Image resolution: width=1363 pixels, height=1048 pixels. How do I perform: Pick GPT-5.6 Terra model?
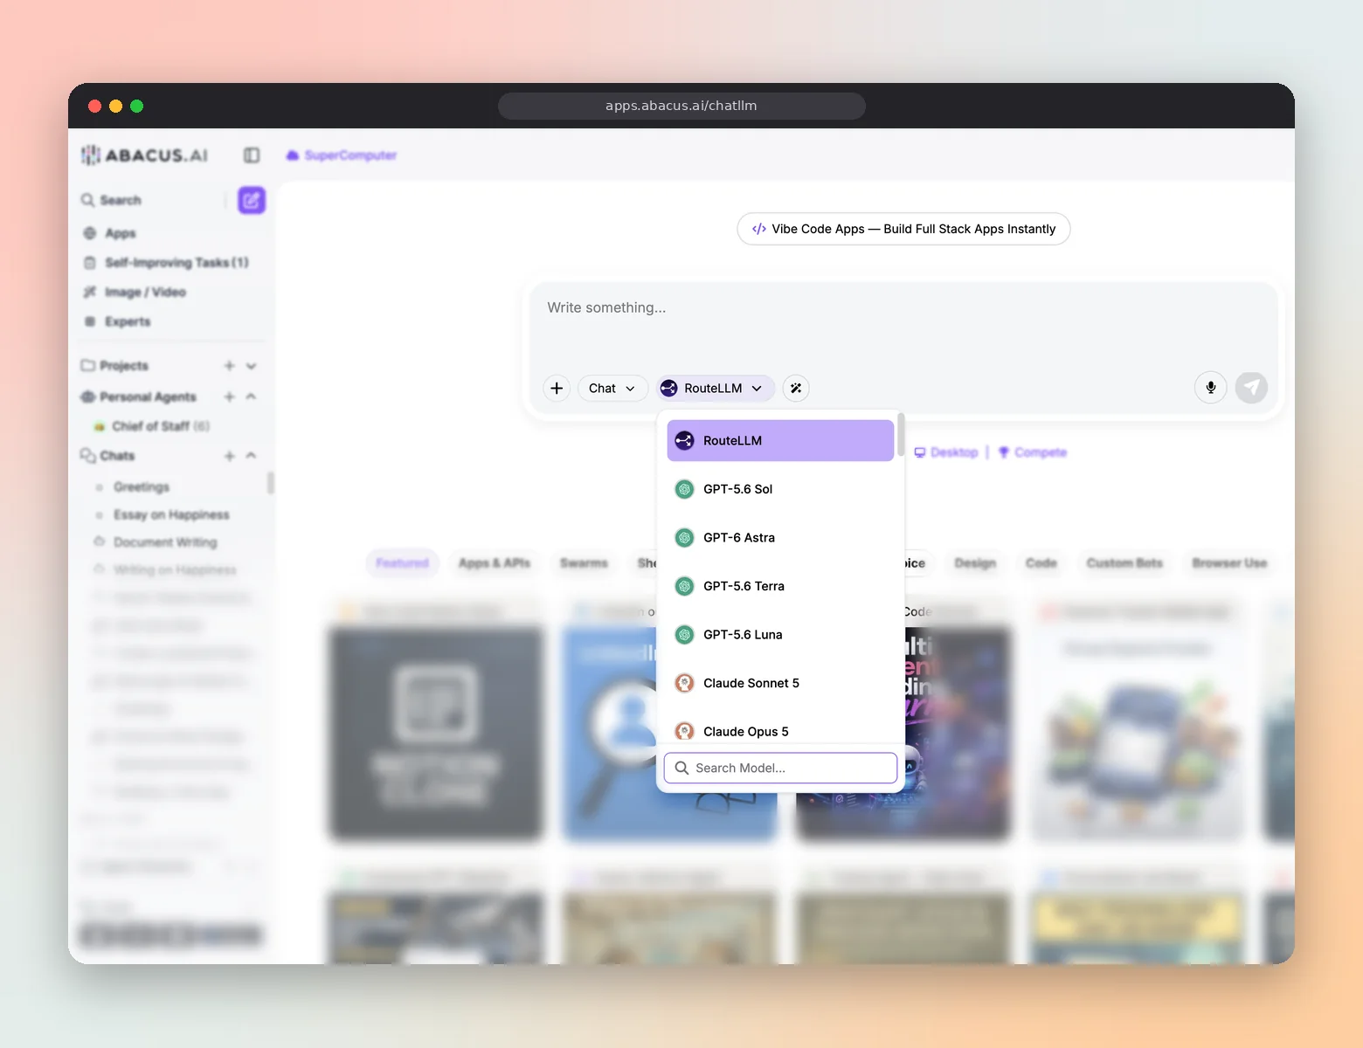pyautogui.click(x=780, y=586)
